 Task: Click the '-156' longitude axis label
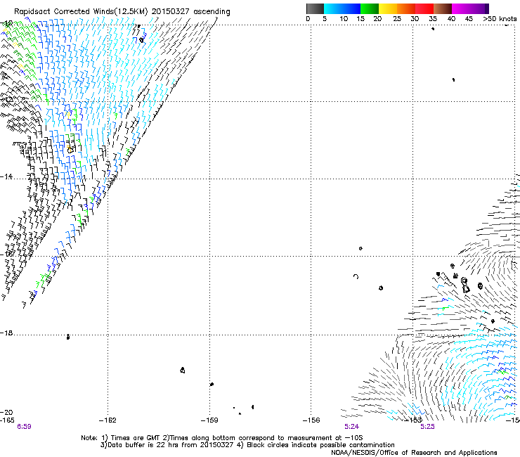(x=311, y=420)
